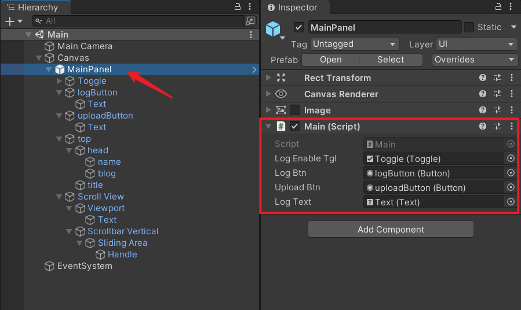This screenshot has height=310, width=521.
Task: Open the Tag dropdown showing Untagged
Action: click(x=354, y=44)
